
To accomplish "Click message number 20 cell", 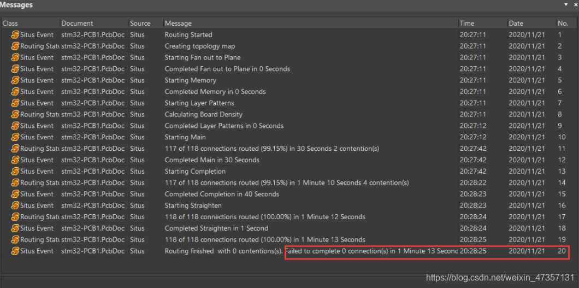I will click(562, 251).
